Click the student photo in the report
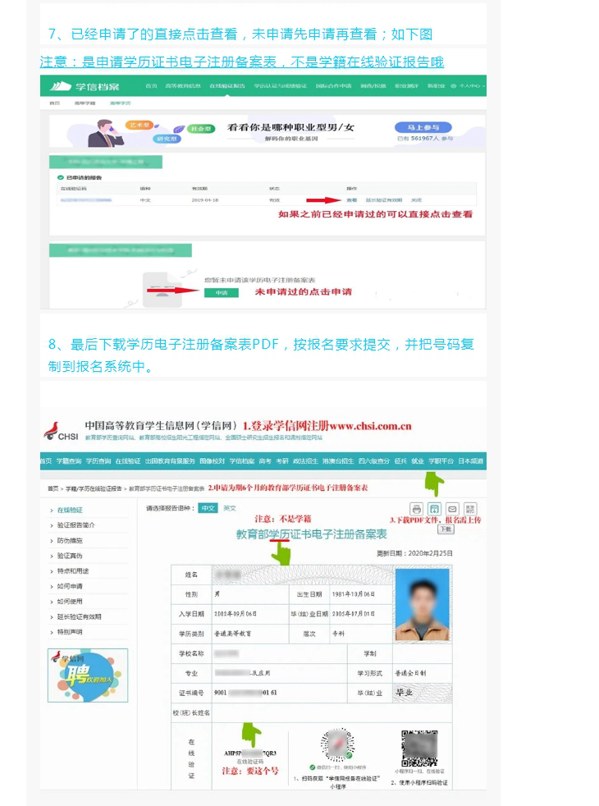Image resolution: width=599 pixels, height=806 pixels. click(423, 604)
